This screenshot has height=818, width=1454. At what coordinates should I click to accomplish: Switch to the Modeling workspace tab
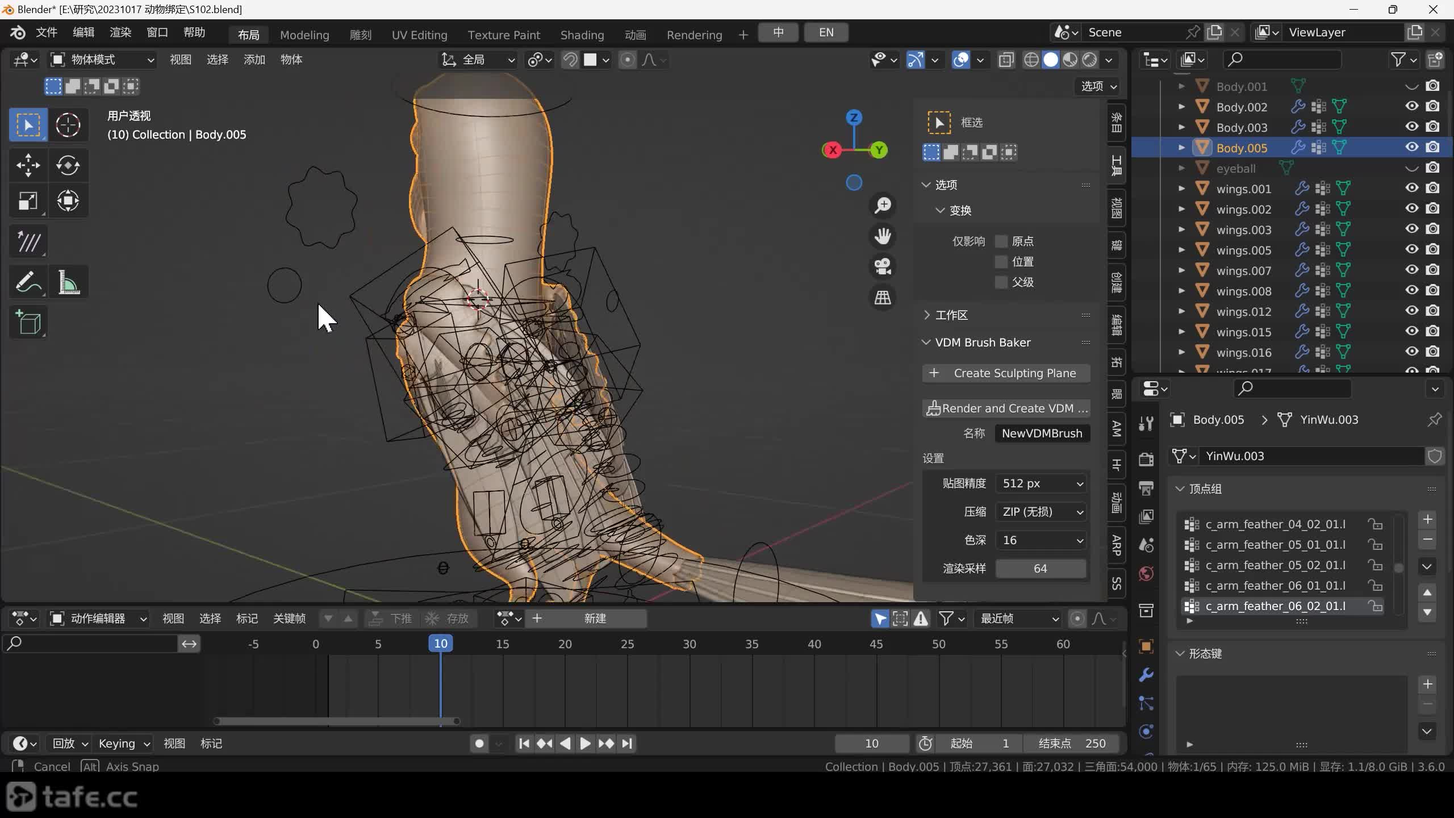304,35
